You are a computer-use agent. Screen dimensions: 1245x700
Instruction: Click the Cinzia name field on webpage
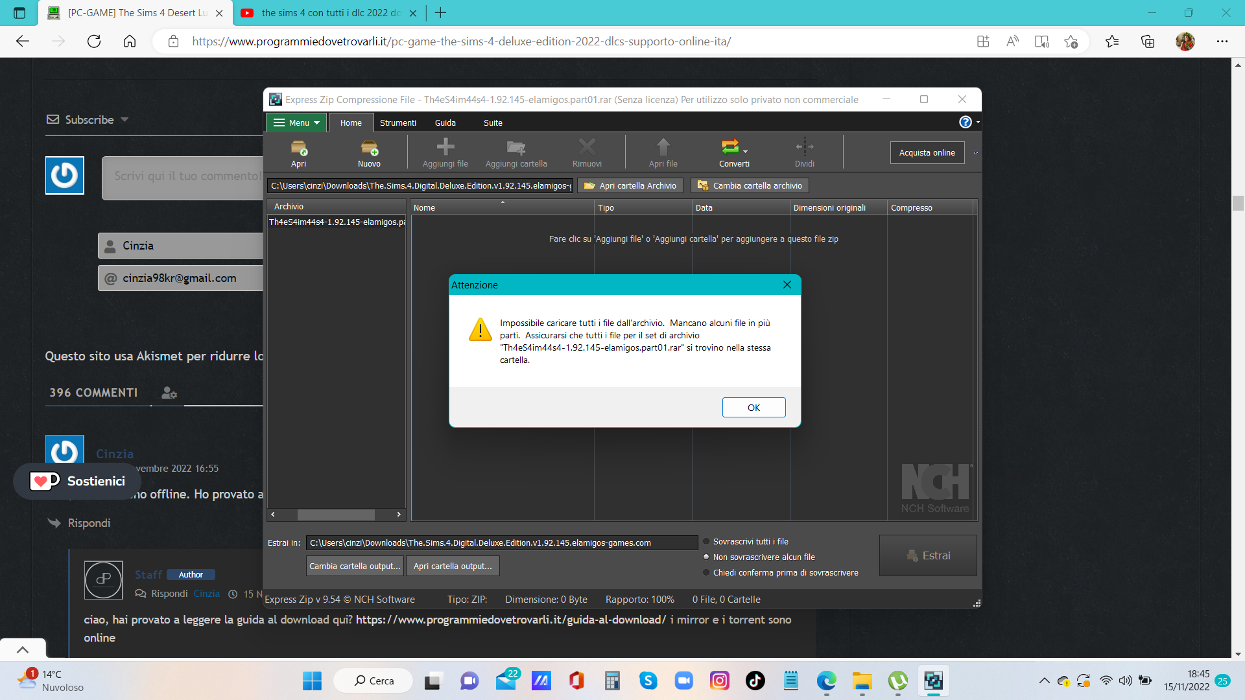pyautogui.click(x=181, y=246)
